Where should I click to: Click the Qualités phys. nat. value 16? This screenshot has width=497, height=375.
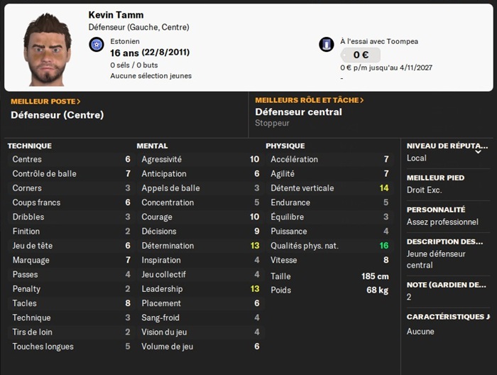tap(384, 246)
